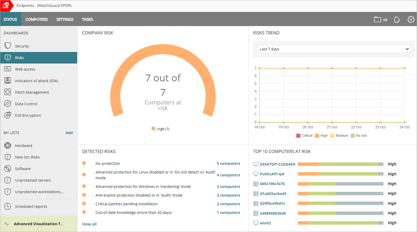Toggle High legend swatch in Risks Trend

click(x=317, y=136)
